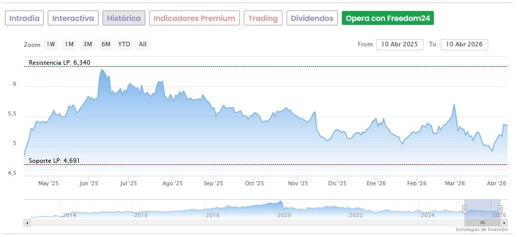
Task: Click the left navigator range handle
Action: [465, 209]
